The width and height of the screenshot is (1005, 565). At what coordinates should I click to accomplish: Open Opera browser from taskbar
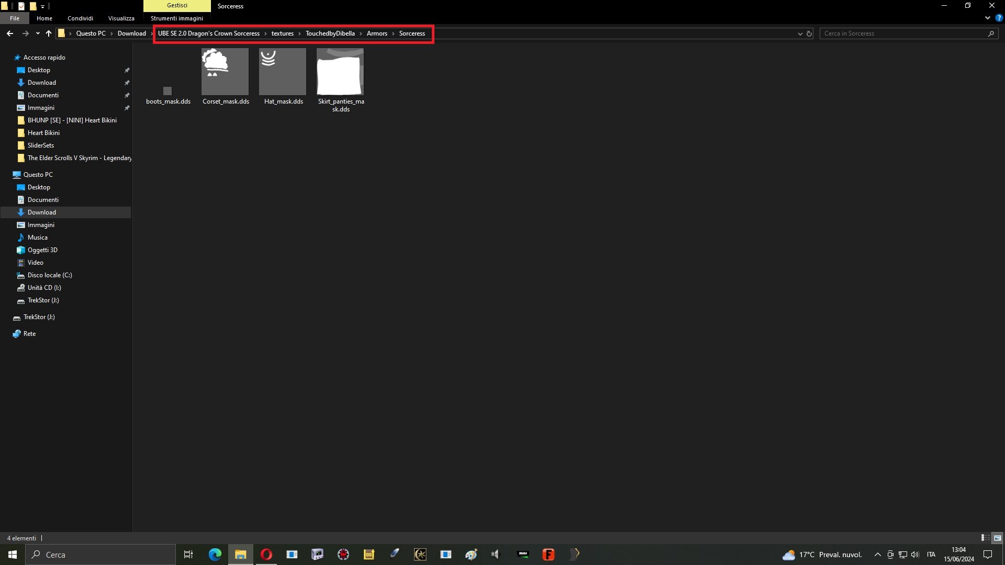tap(266, 555)
